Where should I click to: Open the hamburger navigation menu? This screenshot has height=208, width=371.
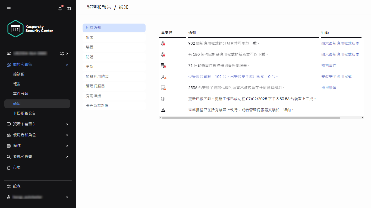click(x=8, y=8)
